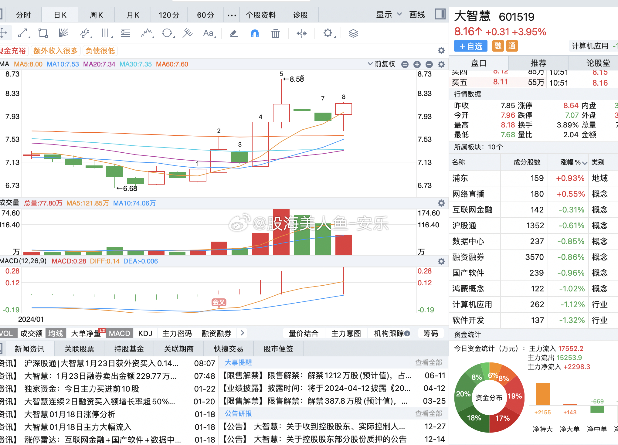The height and width of the screenshot is (445, 618).
Task: Select the trend line drawing tool
Action: (23, 33)
